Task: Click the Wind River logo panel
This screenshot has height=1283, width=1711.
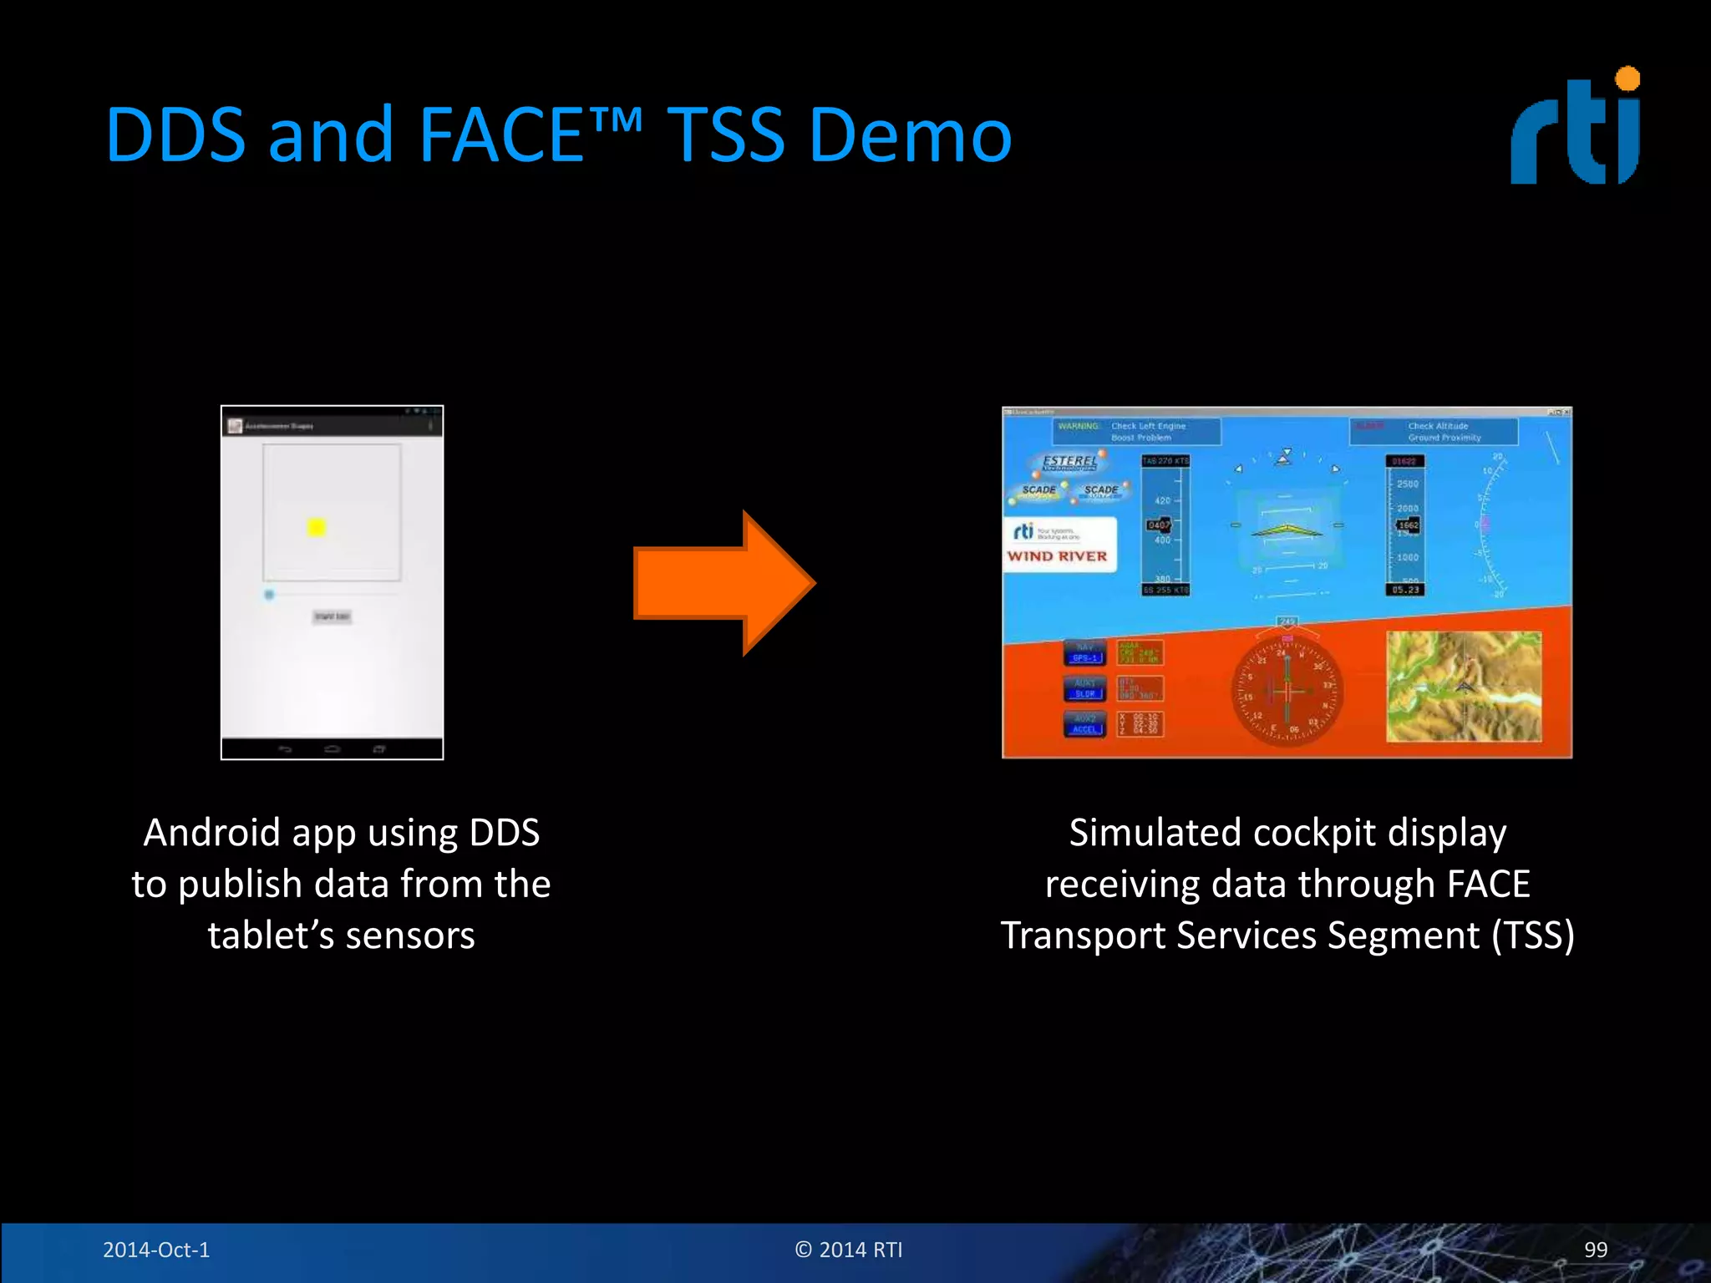Action: click(1060, 544)
